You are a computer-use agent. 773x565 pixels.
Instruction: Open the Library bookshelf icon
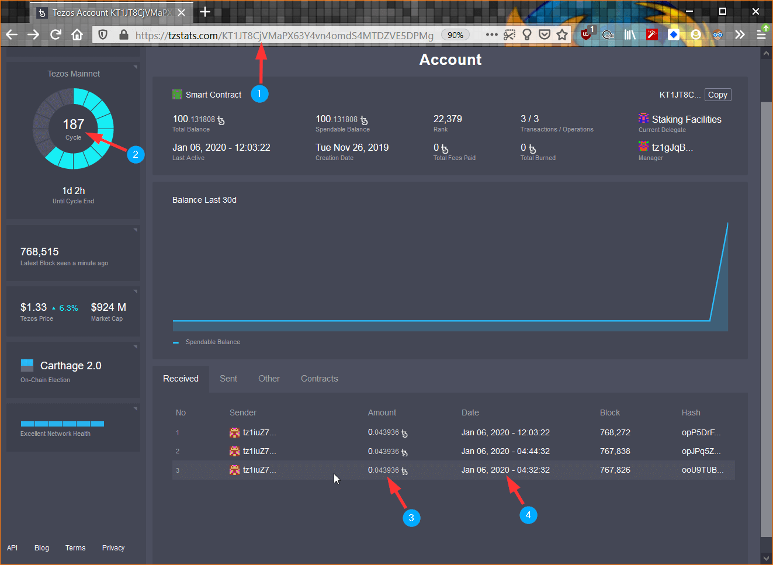point(630,35)
